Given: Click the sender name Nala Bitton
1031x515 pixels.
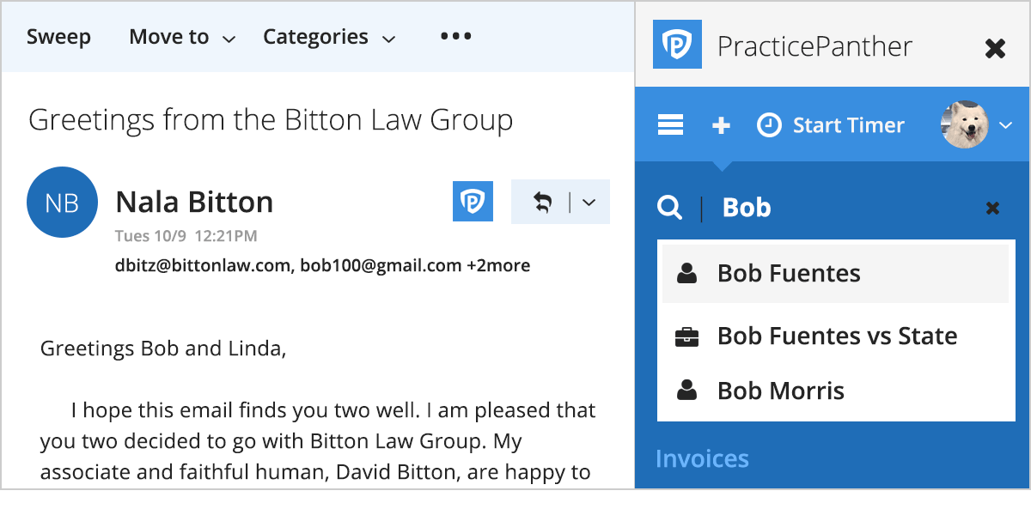Looking at the screenshot, I should (194, 202).
